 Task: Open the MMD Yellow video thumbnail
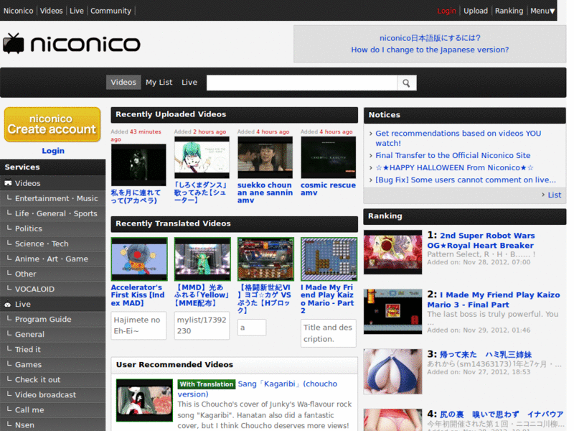[202, 259]
